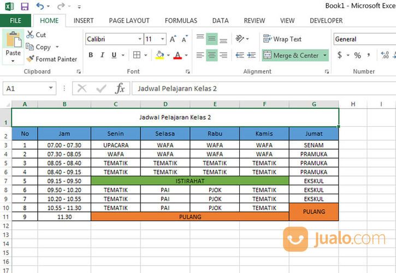Expand the Merge & Center dropdown arrow
396x273 pixels.
click(325, 55)
